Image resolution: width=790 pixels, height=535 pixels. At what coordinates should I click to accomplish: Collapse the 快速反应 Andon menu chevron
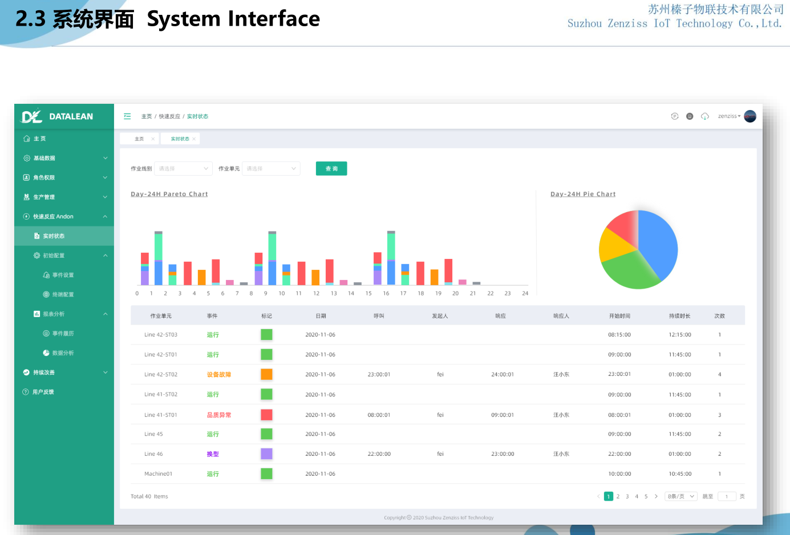(105, 216)
